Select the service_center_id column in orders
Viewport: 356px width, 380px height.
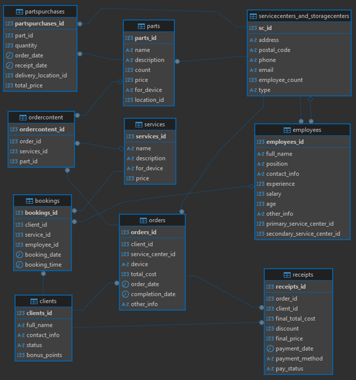(x=152, y=255)
